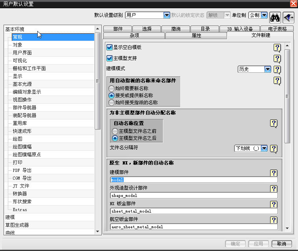Screen dimensions: 298x251
Task: Open help for 自动名称位置
Action: pyautogui.click(x=274, y=123)
